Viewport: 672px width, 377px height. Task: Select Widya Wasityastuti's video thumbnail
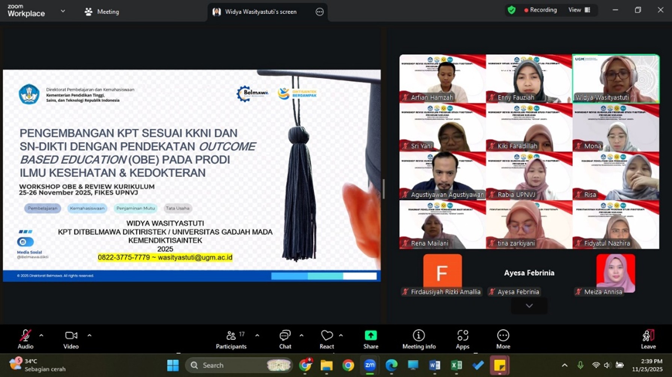tap(615, 79)
